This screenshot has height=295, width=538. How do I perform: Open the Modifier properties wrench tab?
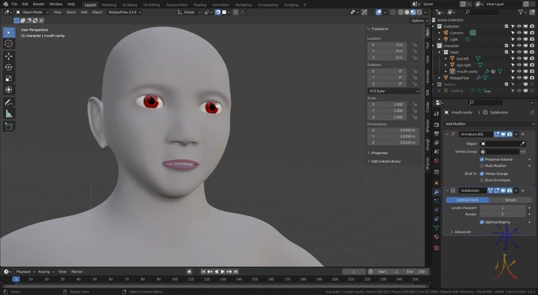436,192
